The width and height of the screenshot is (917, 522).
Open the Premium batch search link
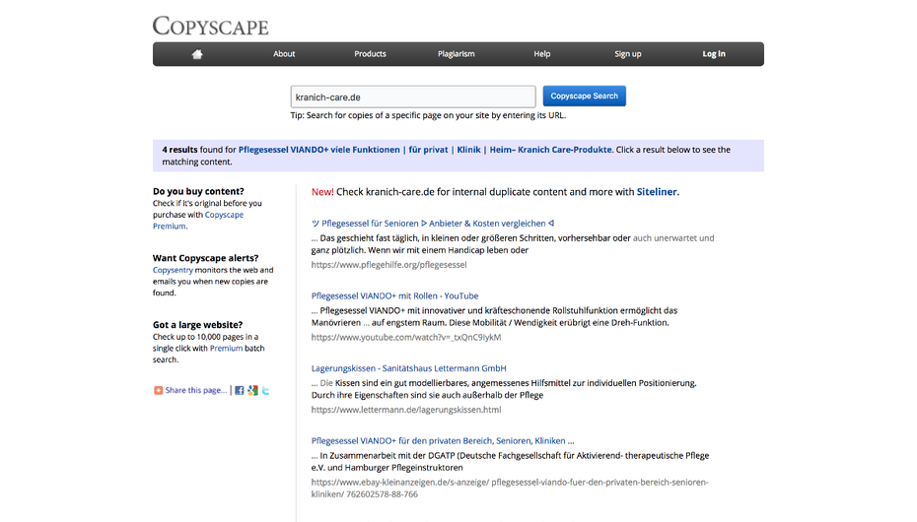pos(226,348)
